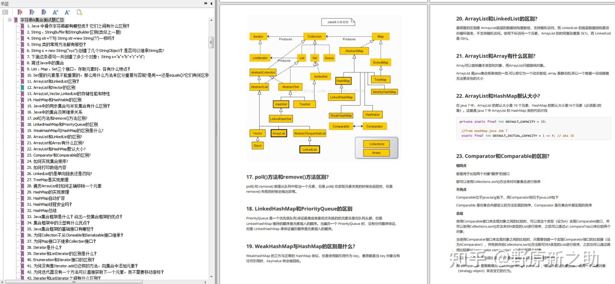Image resolution: width=615 pixels, height=284 pixels.
Task: Click horizontal scrollbar left arrow in bookmark panel
Action: coord(3,282)
